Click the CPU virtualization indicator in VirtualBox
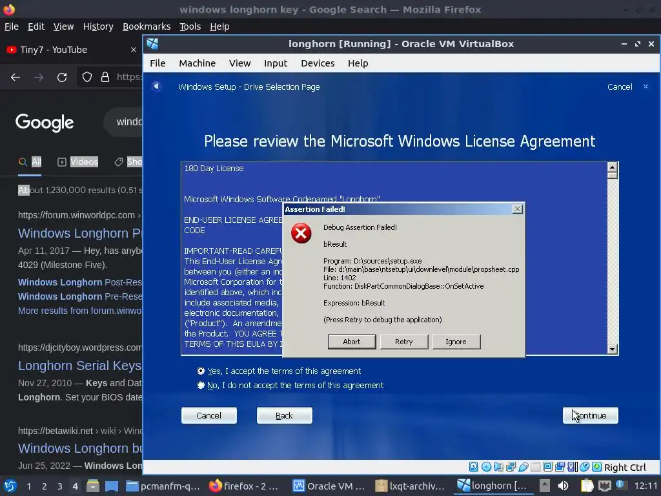 pos(572,467)
